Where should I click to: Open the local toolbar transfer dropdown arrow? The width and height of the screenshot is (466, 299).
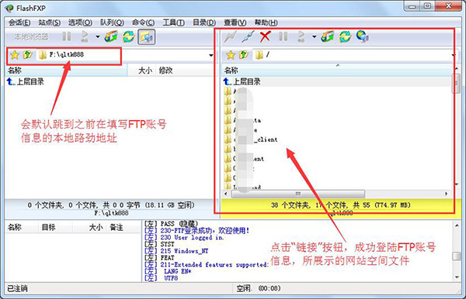[x=98, y=36]
